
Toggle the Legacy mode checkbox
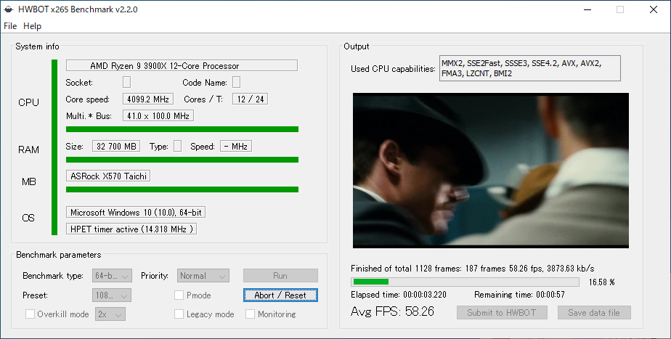(179, 314)
